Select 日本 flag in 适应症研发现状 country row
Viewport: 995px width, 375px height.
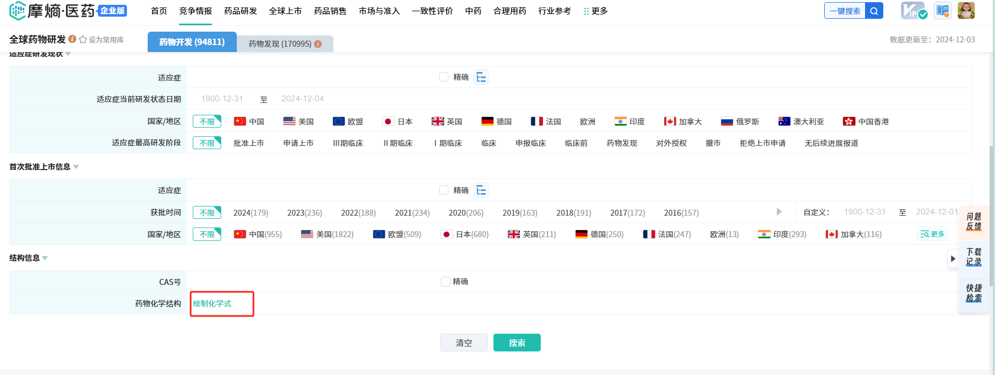388,122
